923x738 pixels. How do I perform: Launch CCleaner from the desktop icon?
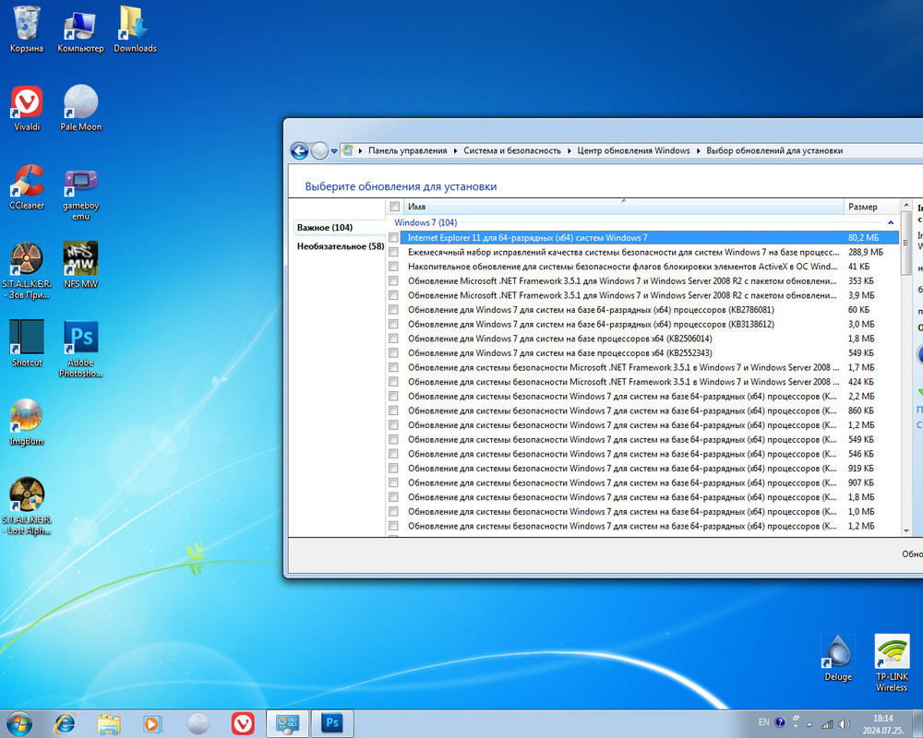27,187
